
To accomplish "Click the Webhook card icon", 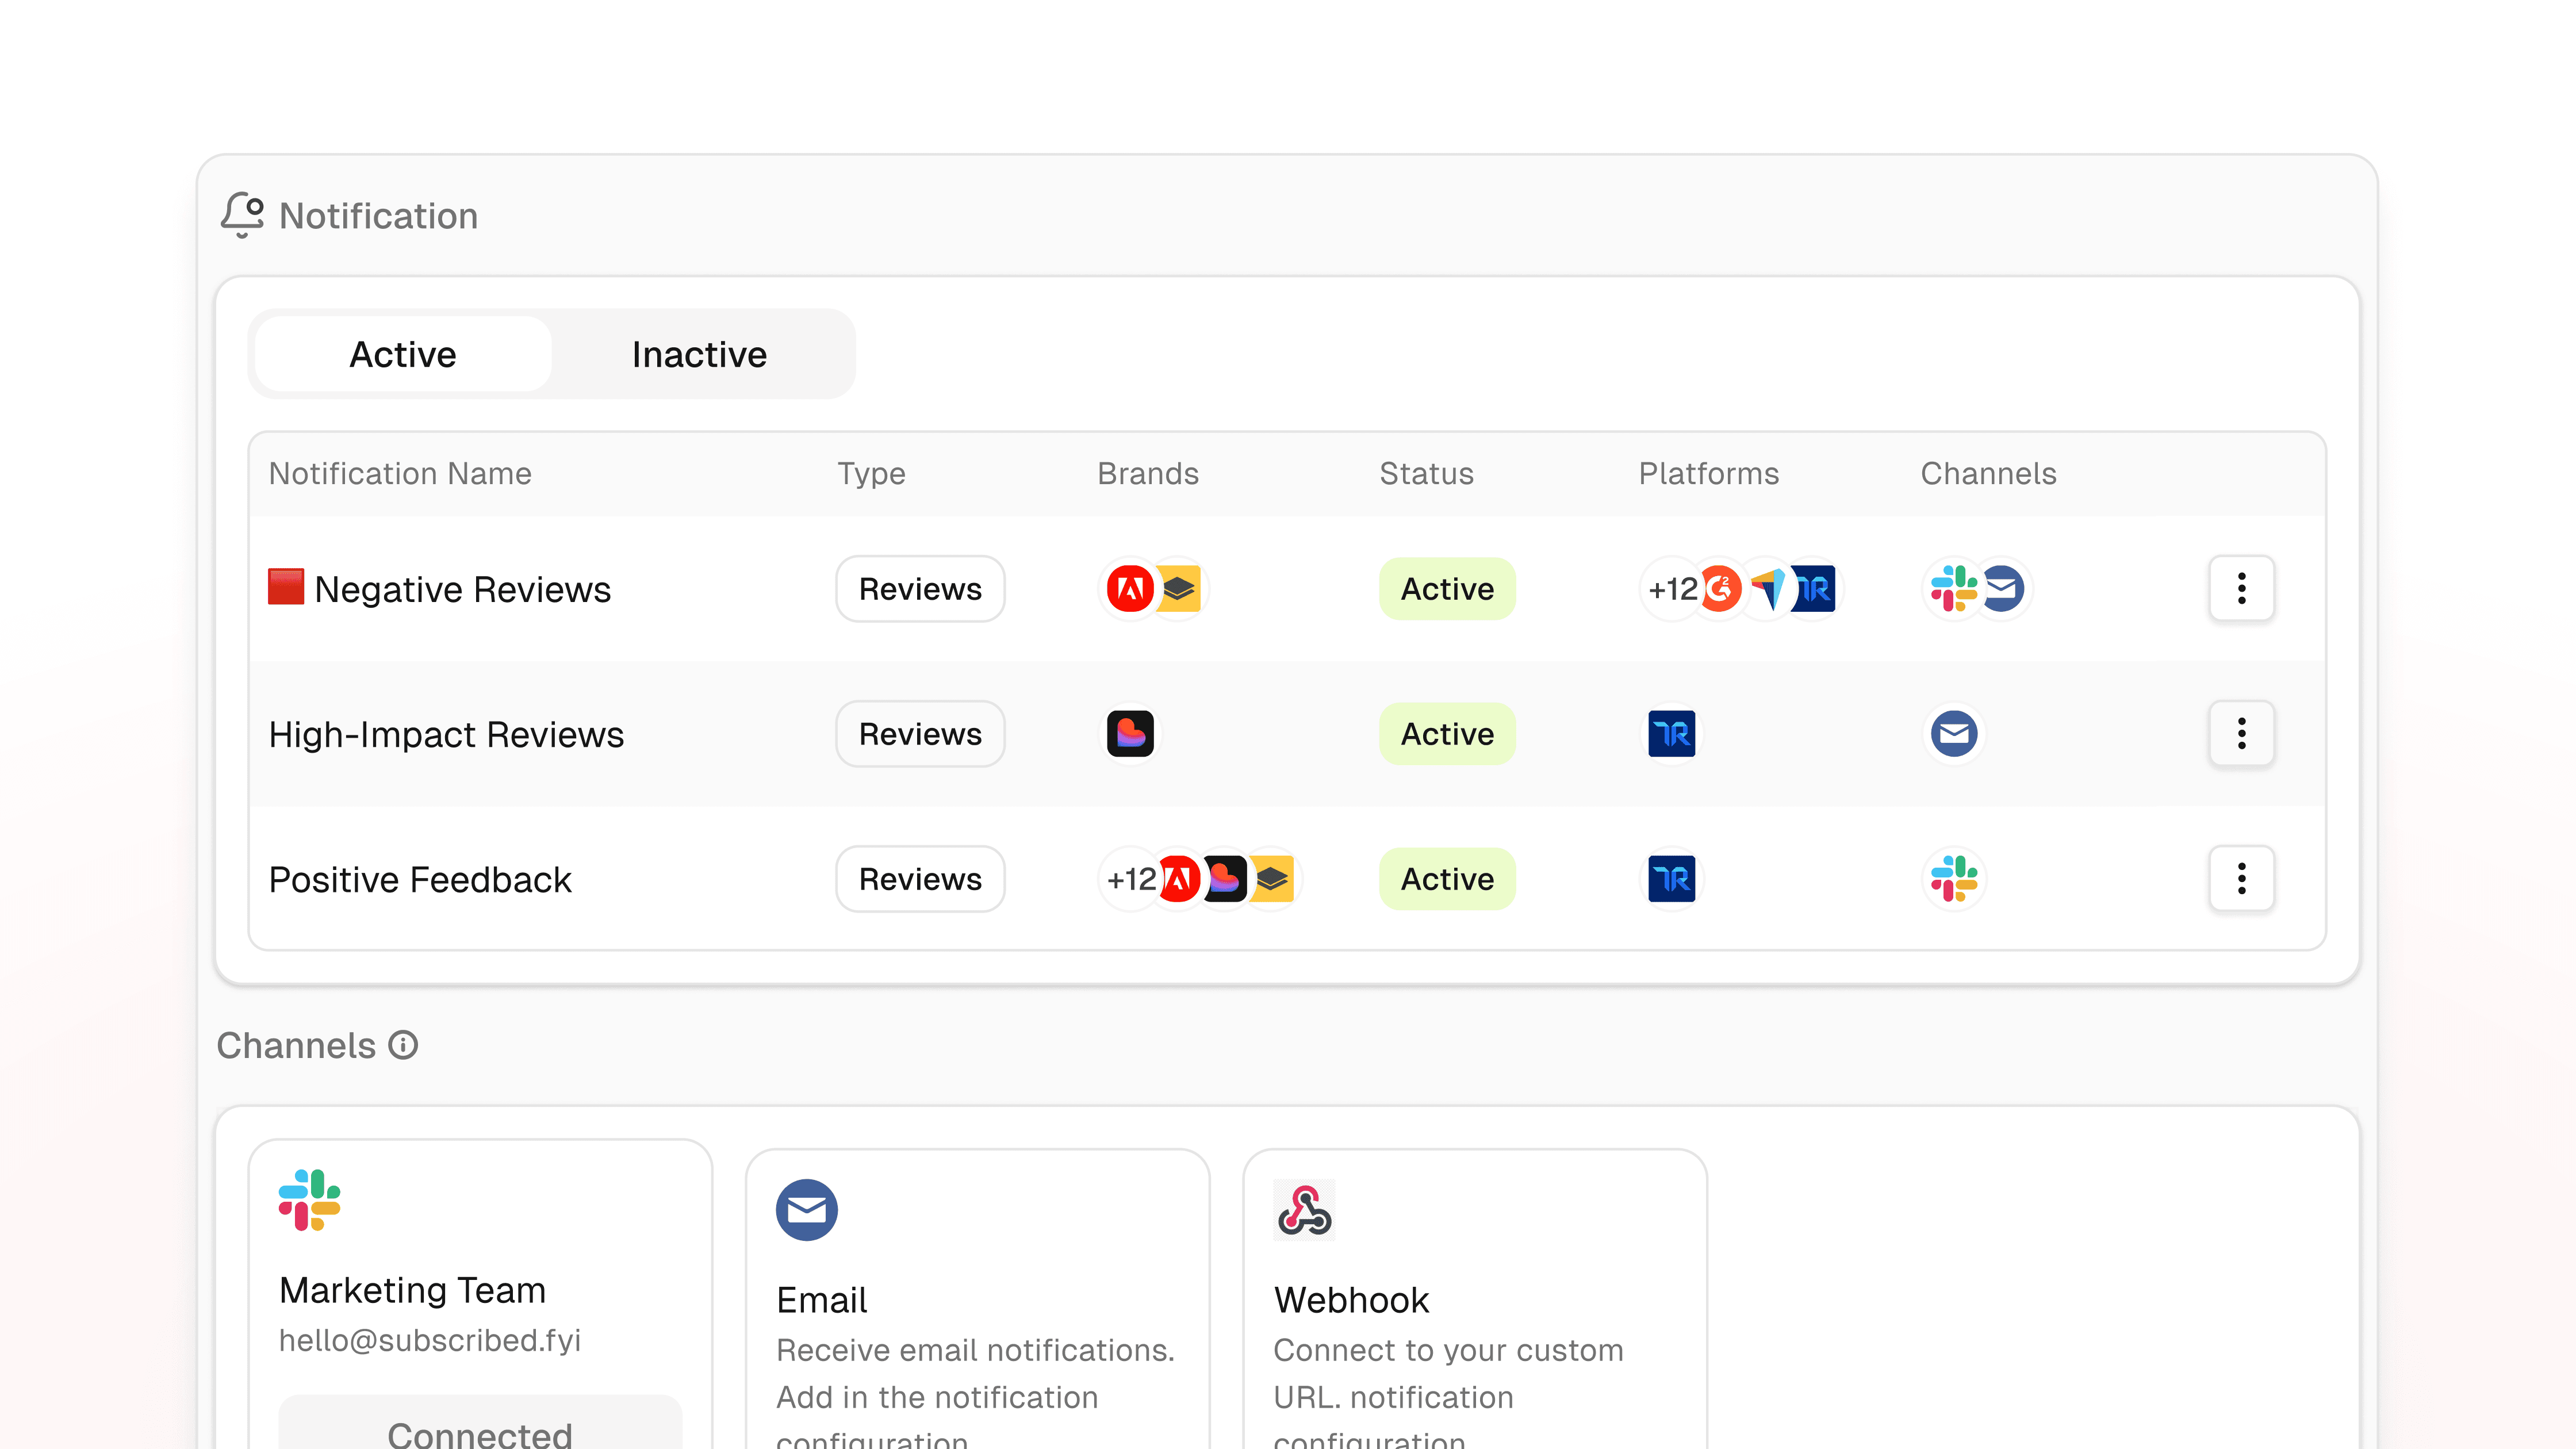I will [x=1304, y=1210].
